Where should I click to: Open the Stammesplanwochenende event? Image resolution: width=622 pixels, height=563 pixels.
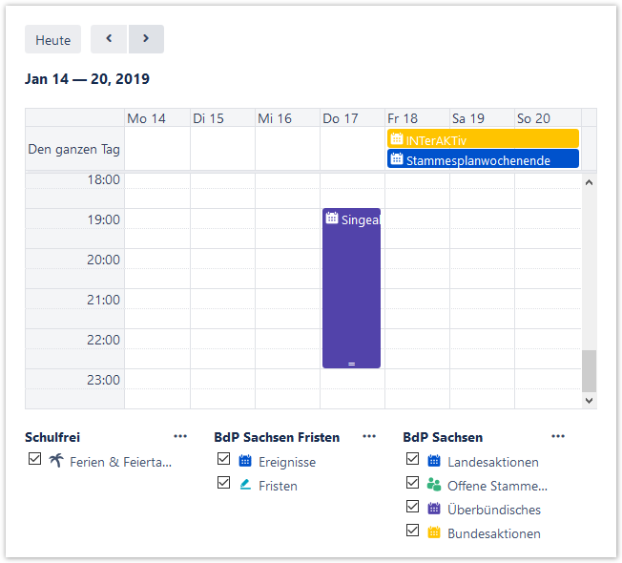click(483, 159)
